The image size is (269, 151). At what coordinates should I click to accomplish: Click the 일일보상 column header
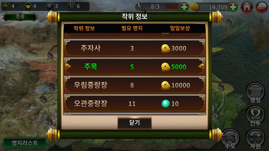(x=180, y=28)
